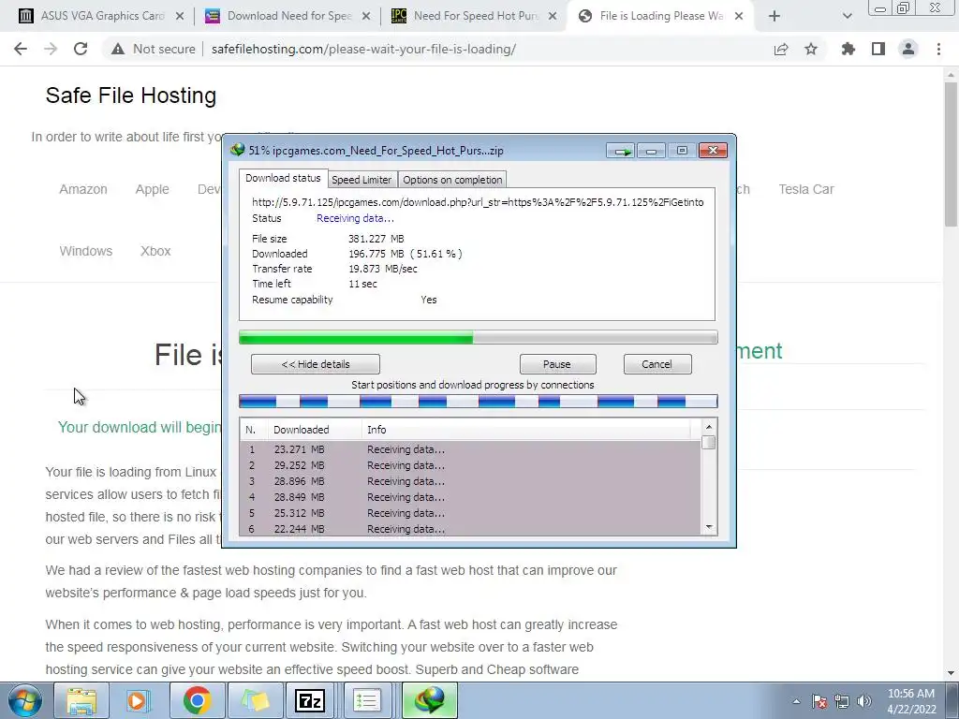
Task: Open the Safe File Hosting site title
Action: [131, 95]
